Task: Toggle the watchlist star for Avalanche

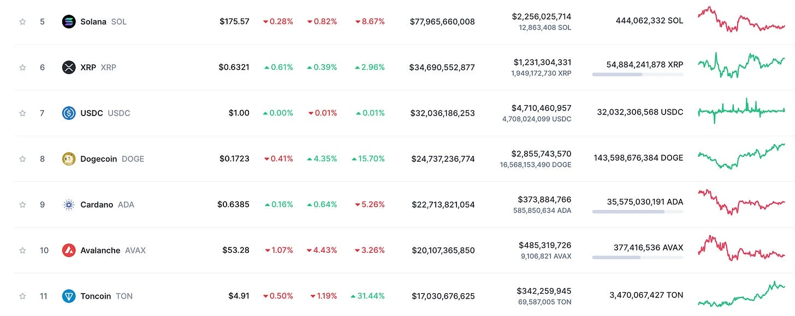Action: 22,251
